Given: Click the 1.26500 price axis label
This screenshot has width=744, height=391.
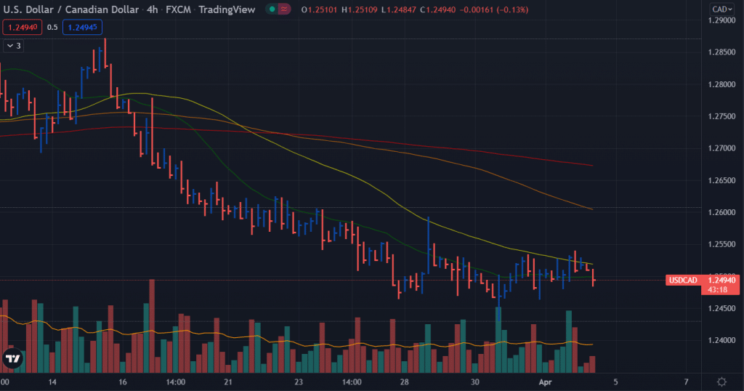Looking at the screenshot, I should (721, 180).
